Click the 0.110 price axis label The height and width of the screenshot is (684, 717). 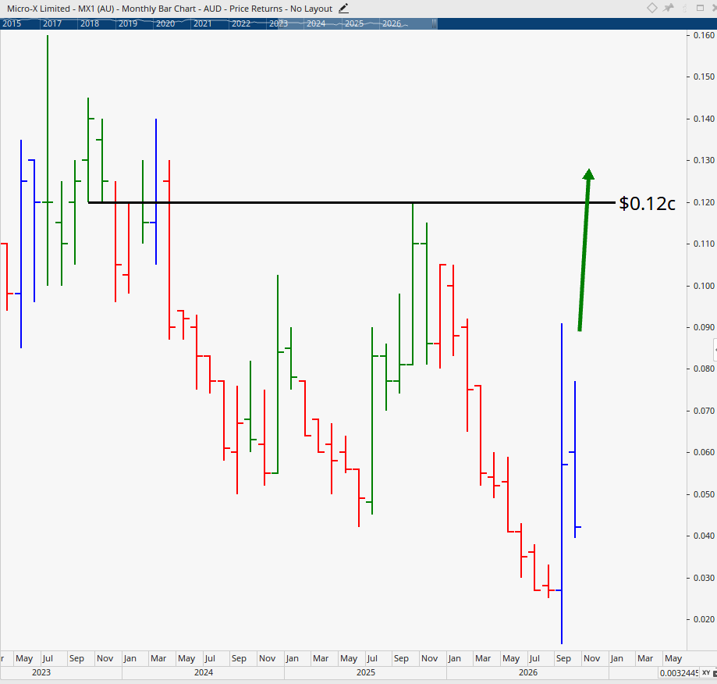704,244
